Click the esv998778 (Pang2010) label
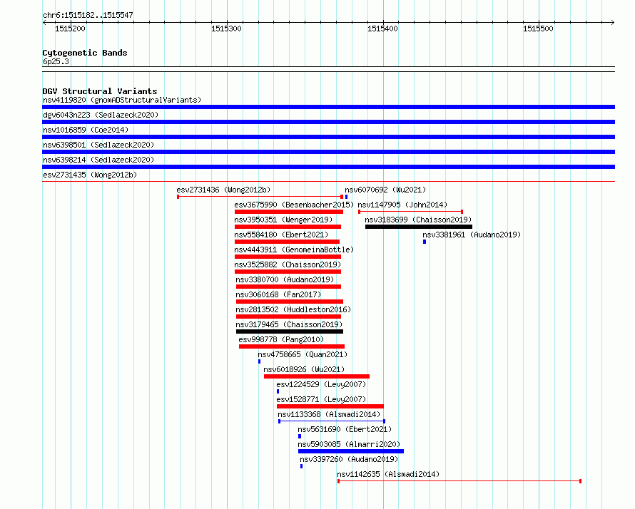The height and width of the screenshot is (509, 635). (x=281, y=339)
